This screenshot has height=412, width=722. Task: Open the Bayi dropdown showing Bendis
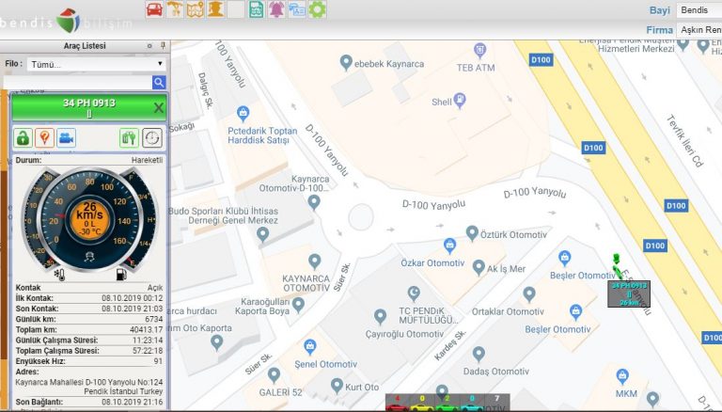pos(699,10)
